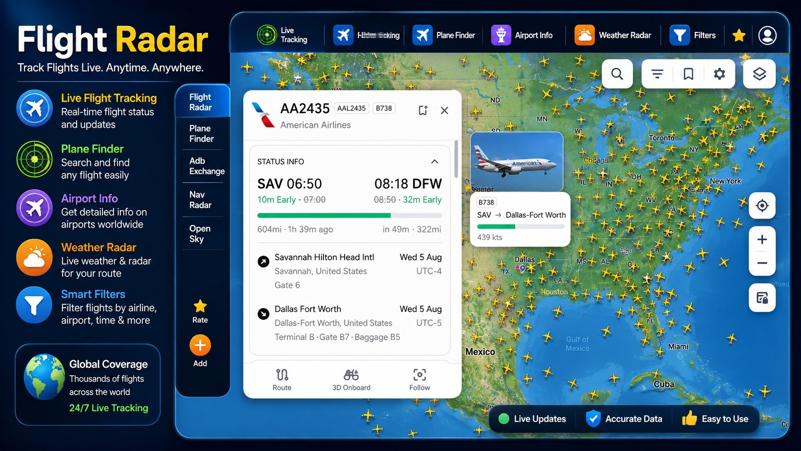Click Dallas Fort Worth arrival row
This screenshot has height=451, width=801.
(350, 323)
